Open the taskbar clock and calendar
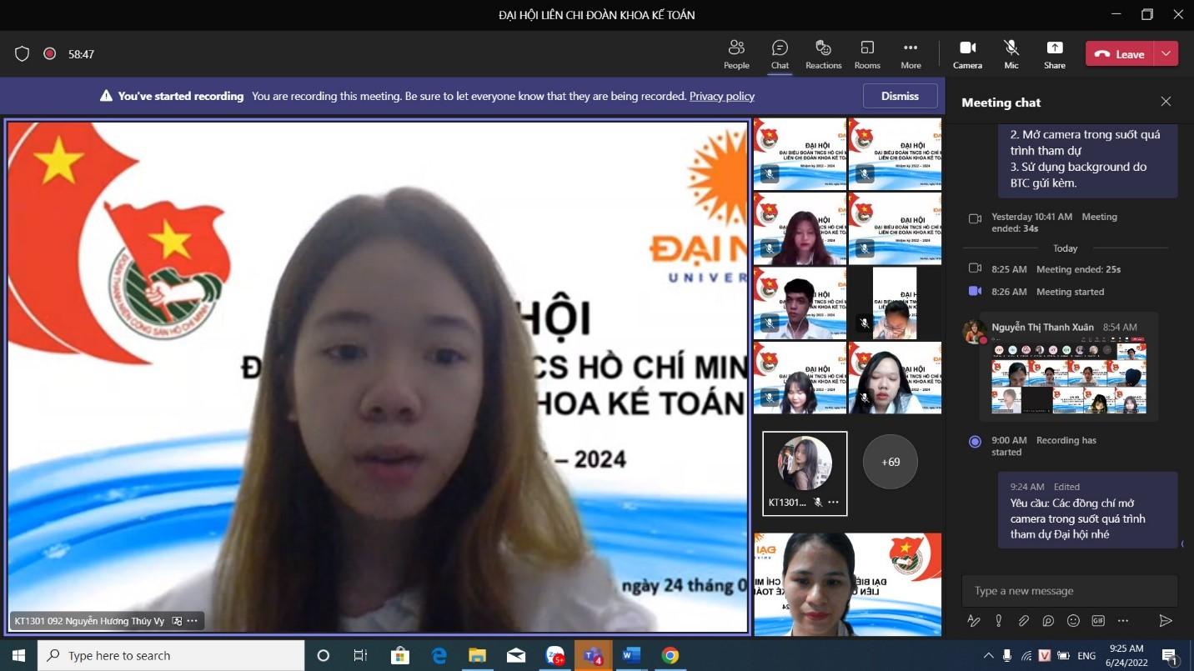Viewport: 1194px width, 671px height. pyautogui.click(x=1126, y=655)
